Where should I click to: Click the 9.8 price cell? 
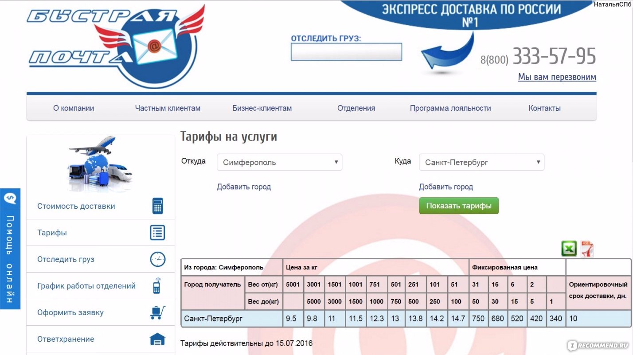click(x=314, y=319)
